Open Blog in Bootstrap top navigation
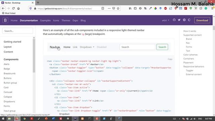Image resolution: width=215 pixels, height=121 pixels. point(83,21)
